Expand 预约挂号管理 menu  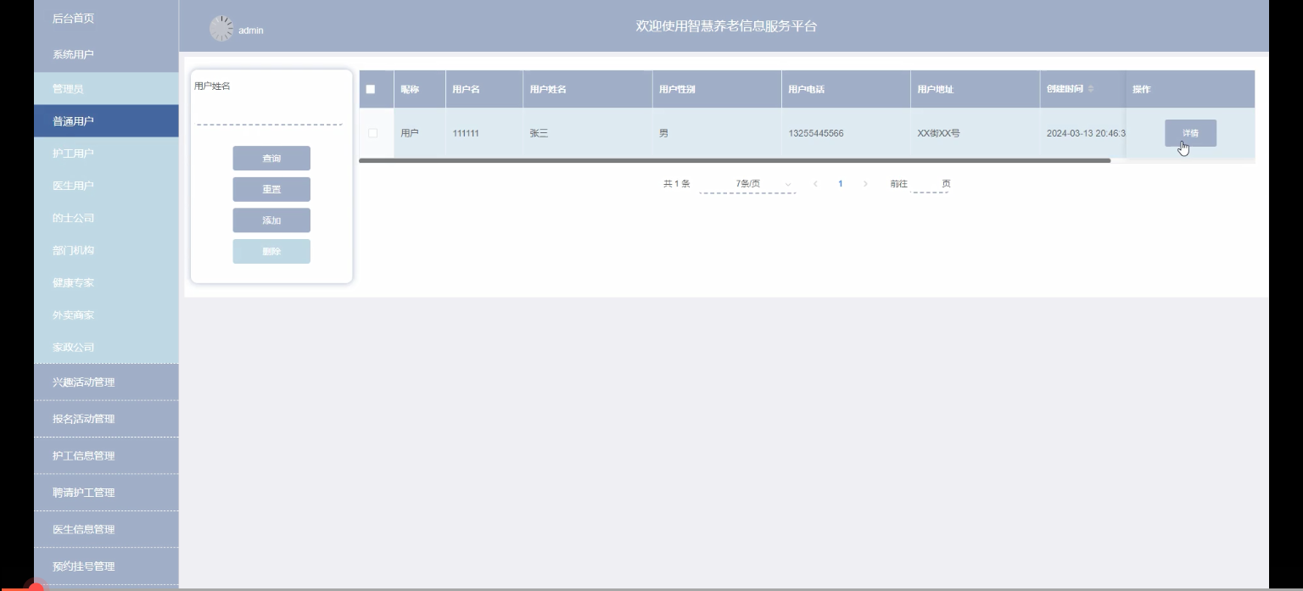106,566
